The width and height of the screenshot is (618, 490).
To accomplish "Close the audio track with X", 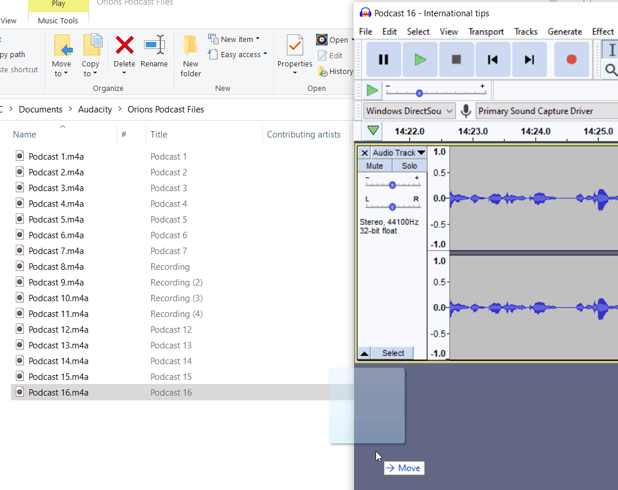I will click(x=364, y=153).
